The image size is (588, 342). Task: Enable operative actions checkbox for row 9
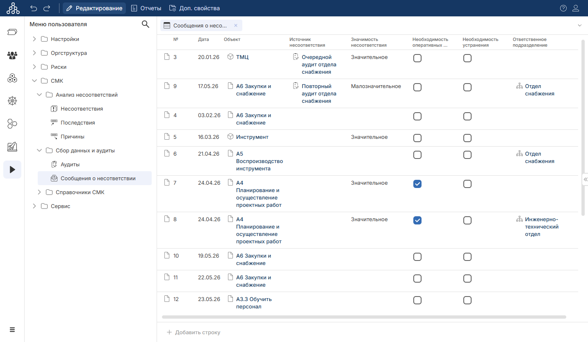[417, 87]
